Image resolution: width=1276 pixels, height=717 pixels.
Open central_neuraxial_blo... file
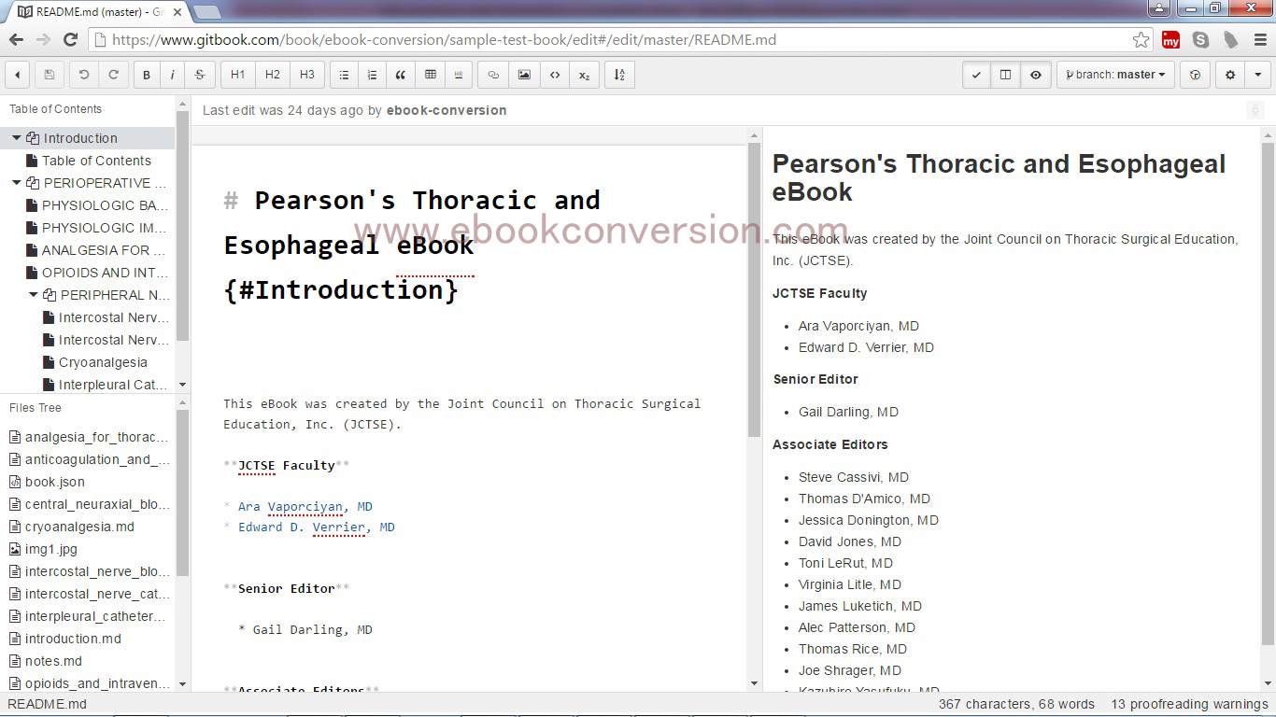tap(97, 504)
